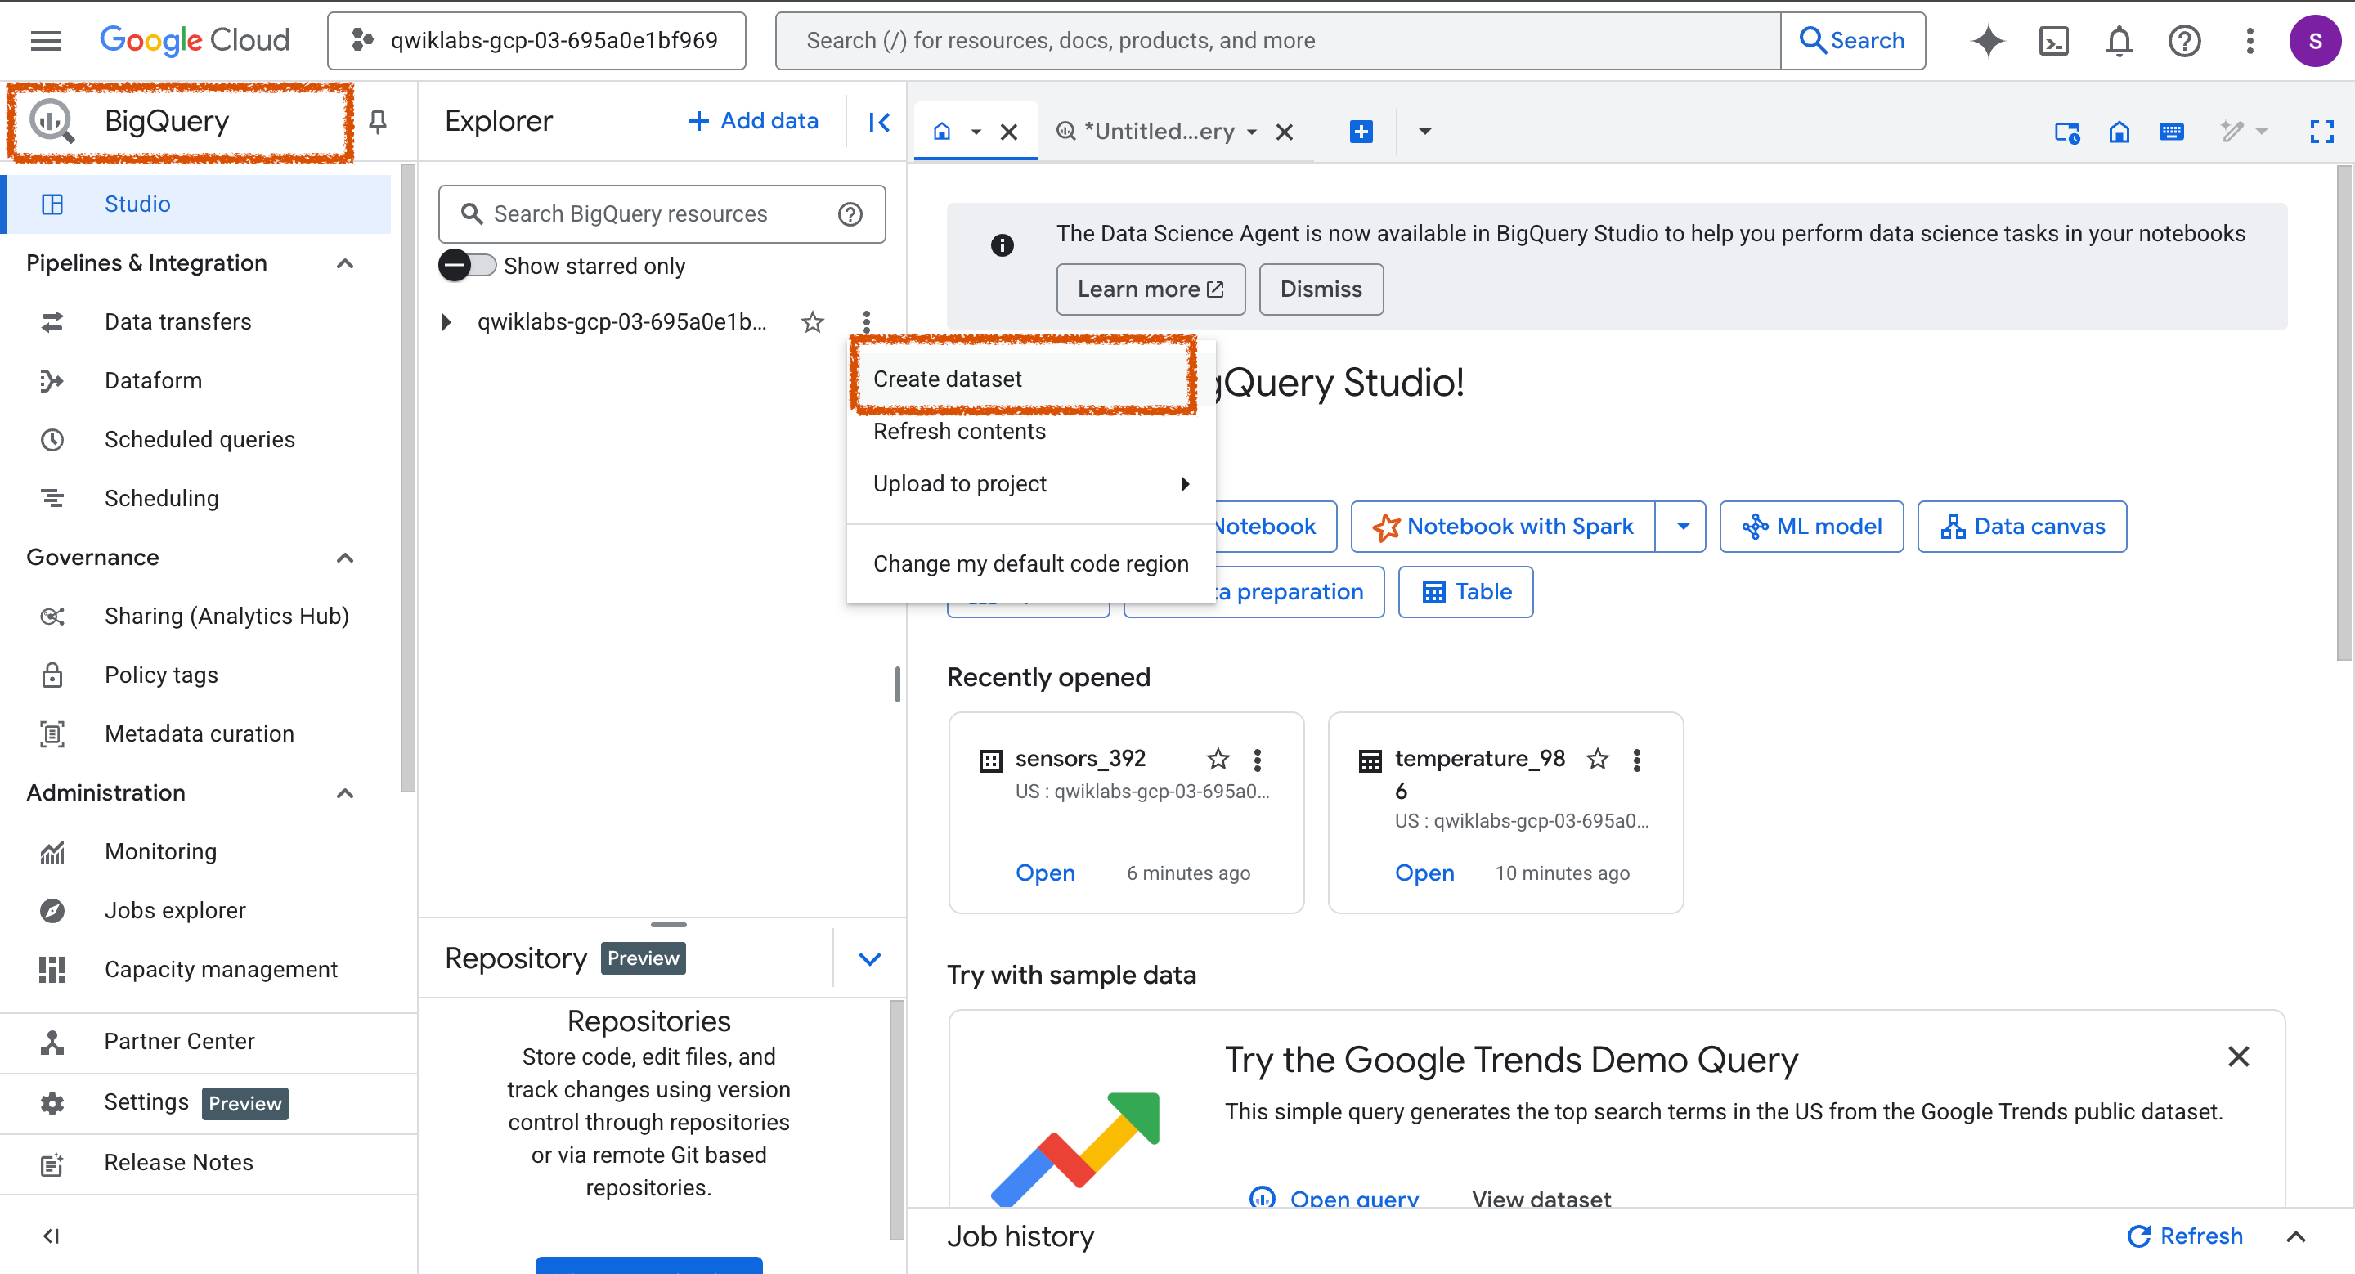Open Cloud Shell terminal icon
2355x1274 pixels.
pos(2053,41)
